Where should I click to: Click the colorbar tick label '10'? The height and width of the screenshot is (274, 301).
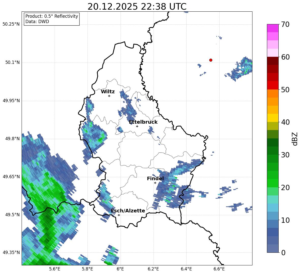pos(285,220)
